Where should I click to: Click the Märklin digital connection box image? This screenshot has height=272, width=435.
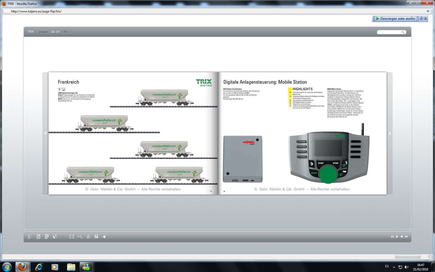tap(243, 159)
